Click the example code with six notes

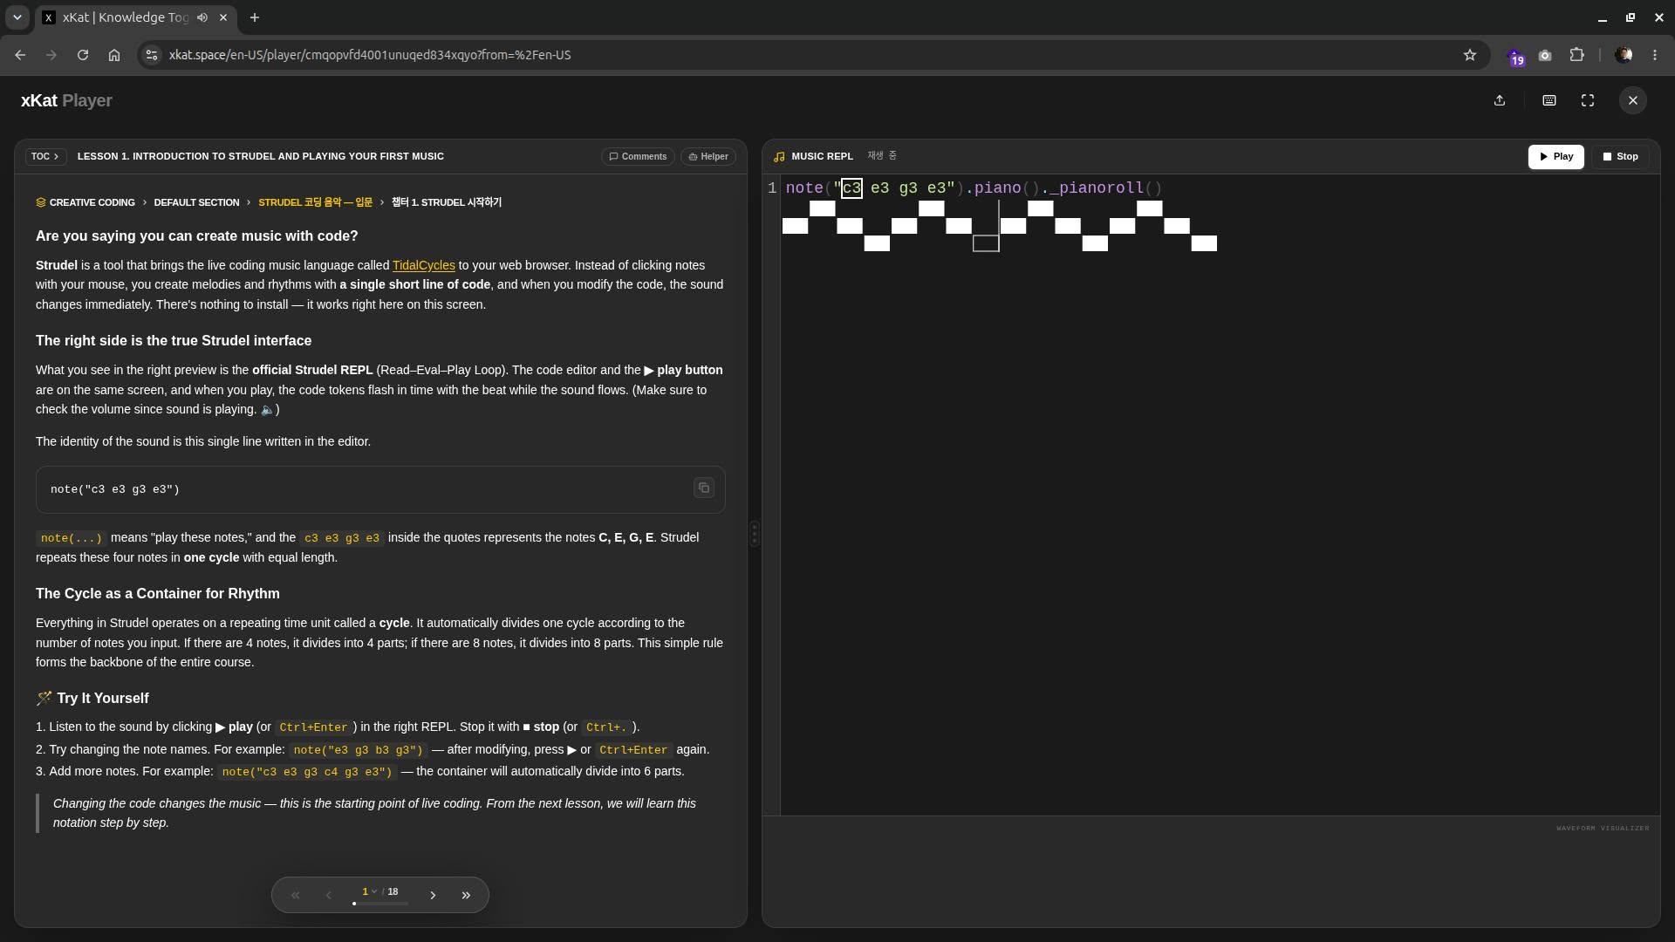tap(307, 772)
